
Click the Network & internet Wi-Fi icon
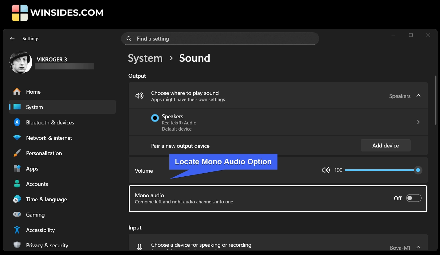[17, 138]
